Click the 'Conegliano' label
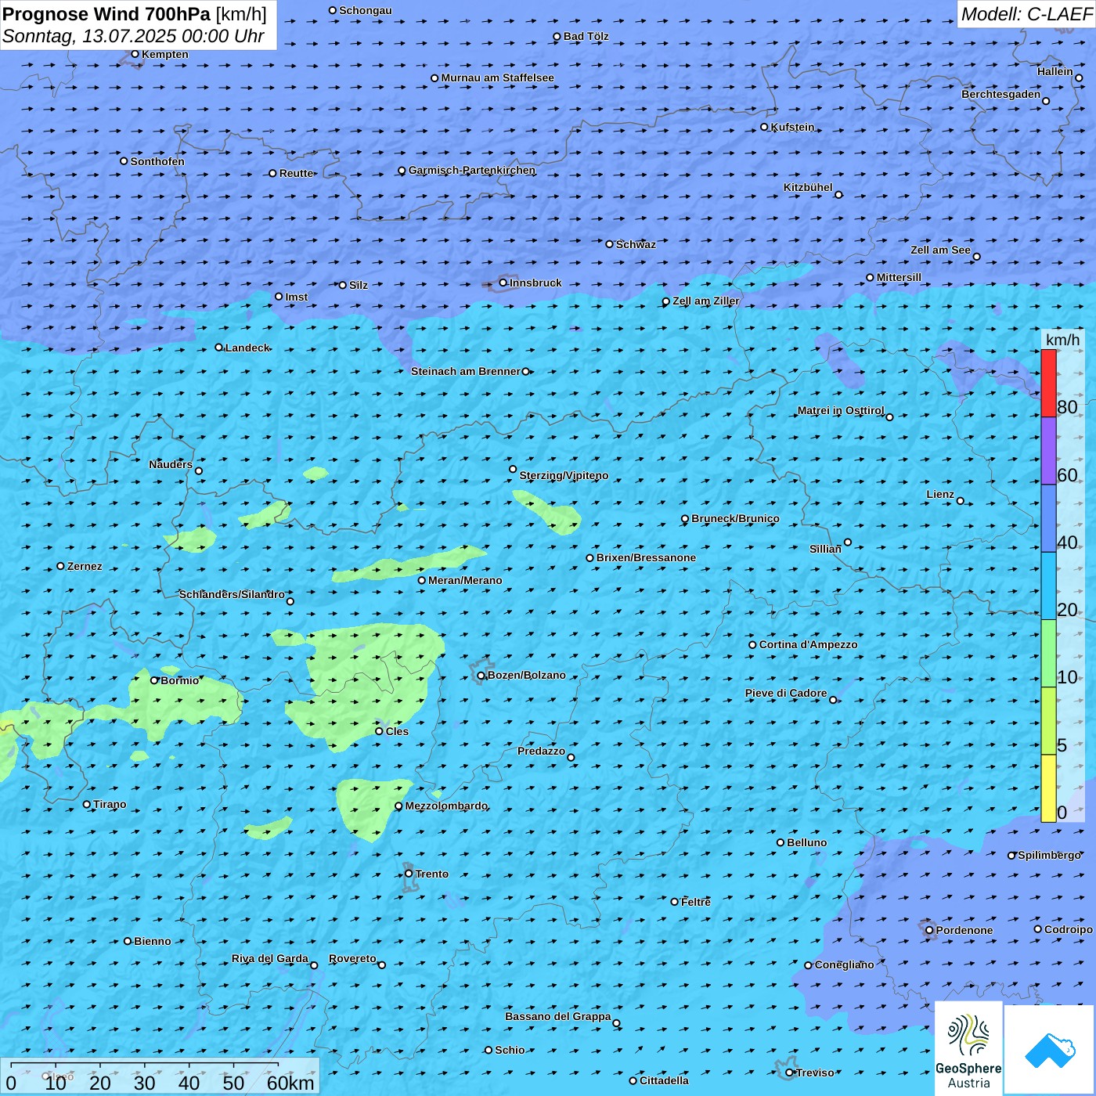The width and height of the screenshot is (1096, 1096). coord(844,964)
